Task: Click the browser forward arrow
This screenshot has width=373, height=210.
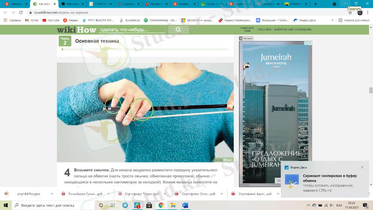Action: coord(13,13)
